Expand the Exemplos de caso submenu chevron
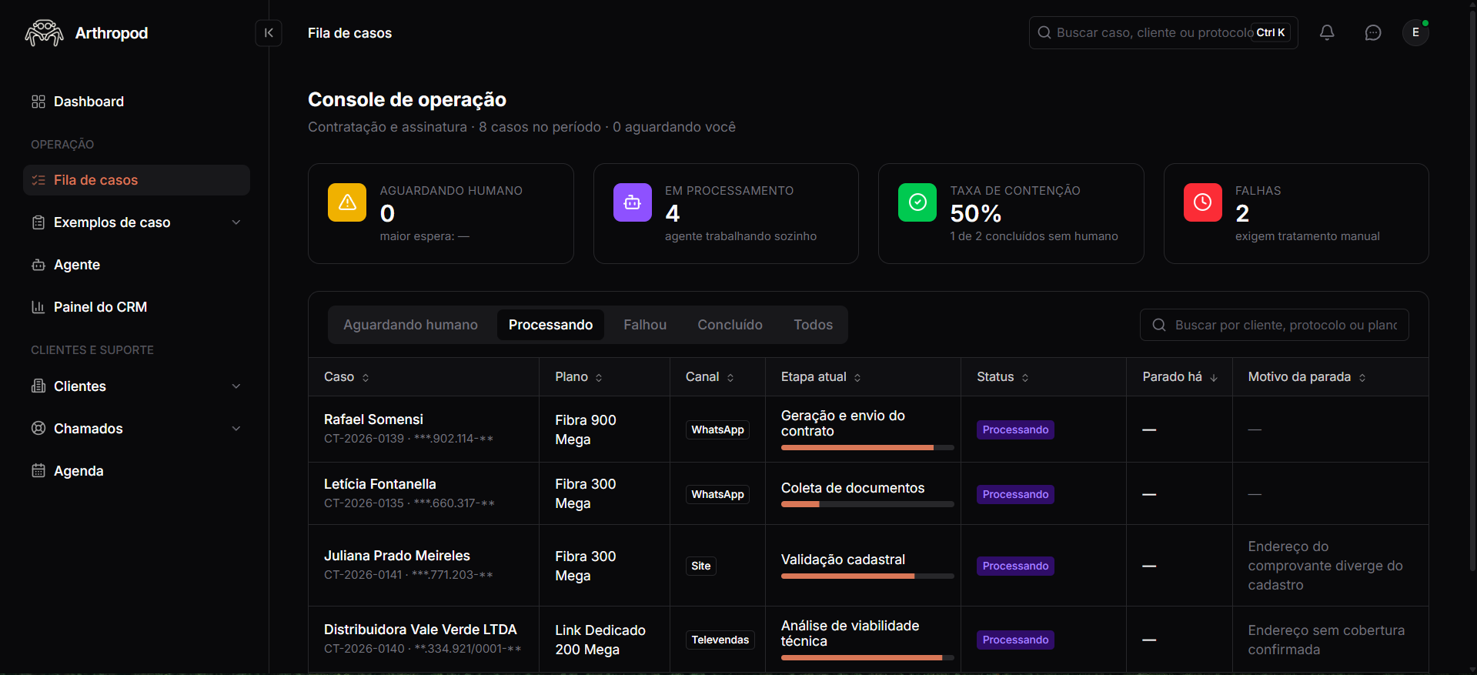This screenshot has height=675, width=1477. (x=236, y=222)
